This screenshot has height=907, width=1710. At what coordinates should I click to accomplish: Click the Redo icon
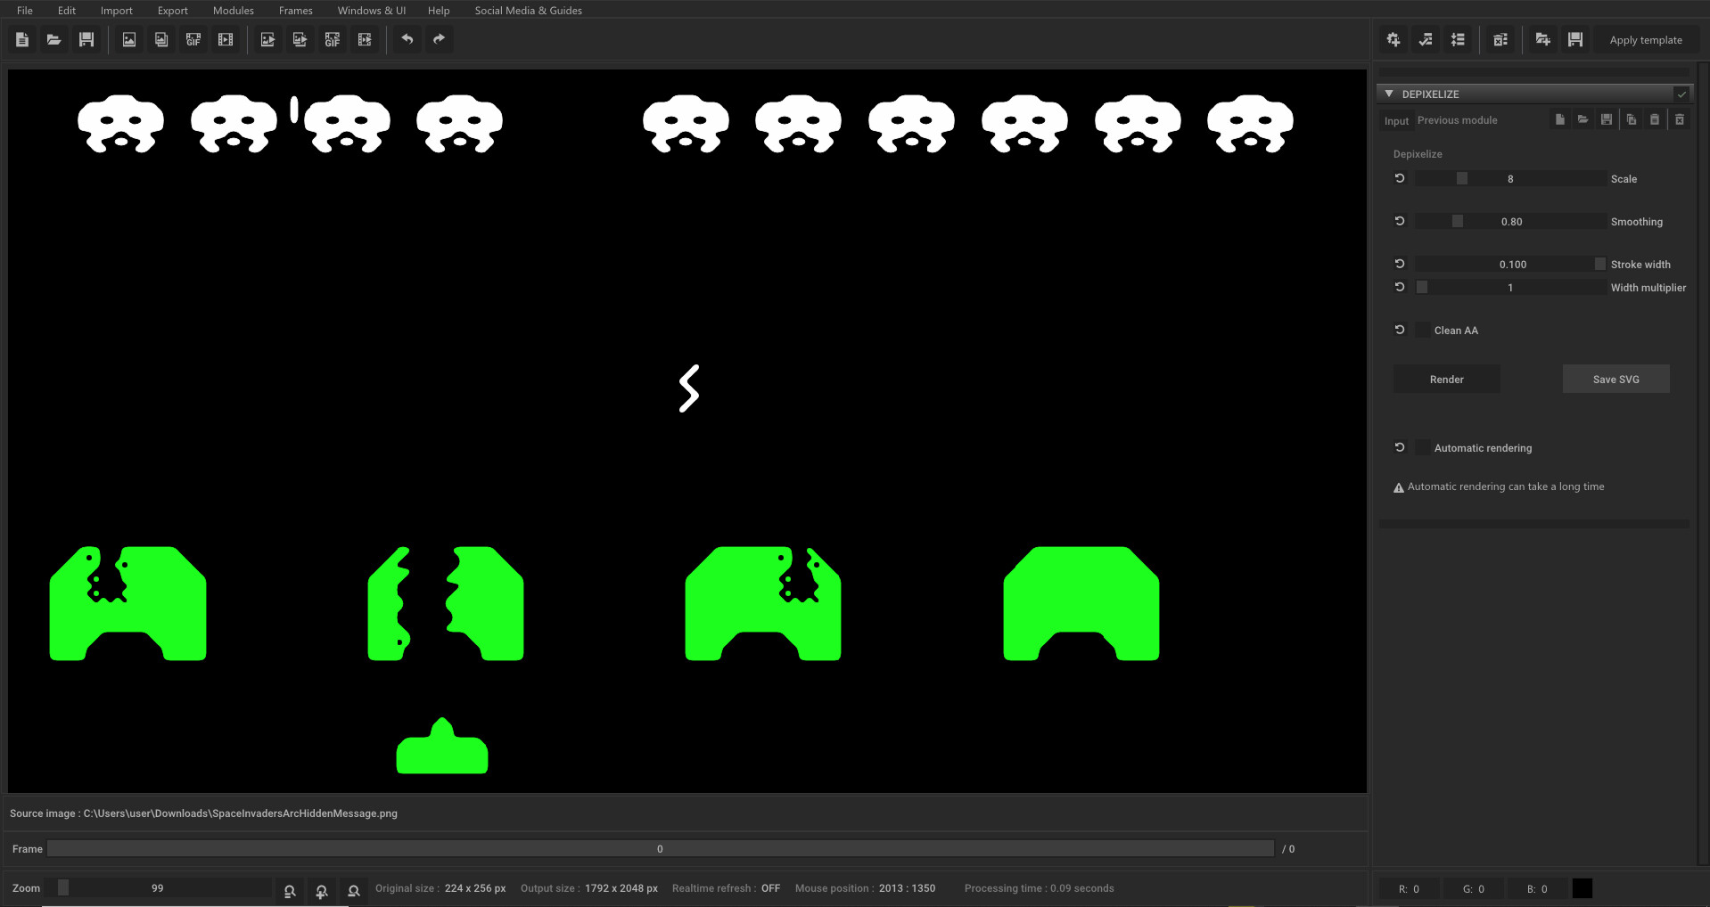(439, 39)
